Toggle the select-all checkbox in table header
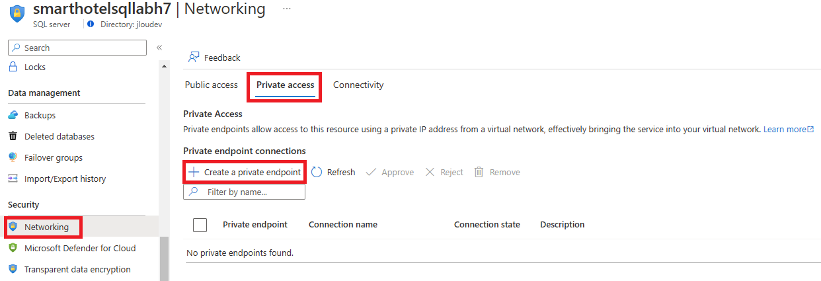 (x=200, y=225)
